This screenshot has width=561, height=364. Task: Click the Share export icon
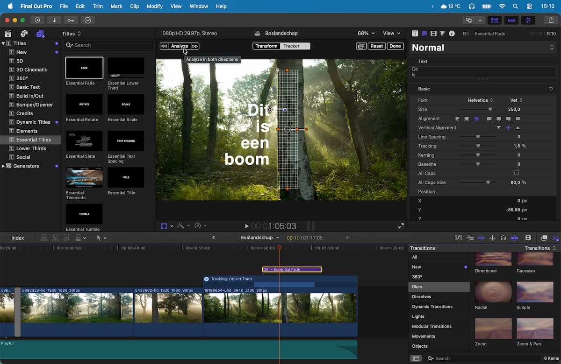pos(551,20)
